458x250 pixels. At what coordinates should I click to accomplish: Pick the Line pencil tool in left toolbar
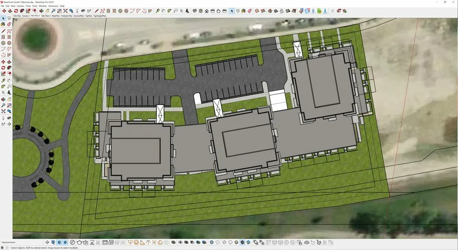click(3, 31)
